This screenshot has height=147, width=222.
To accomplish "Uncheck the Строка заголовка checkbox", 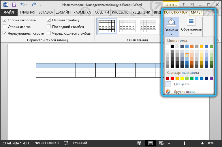I will tap(5, 20).
